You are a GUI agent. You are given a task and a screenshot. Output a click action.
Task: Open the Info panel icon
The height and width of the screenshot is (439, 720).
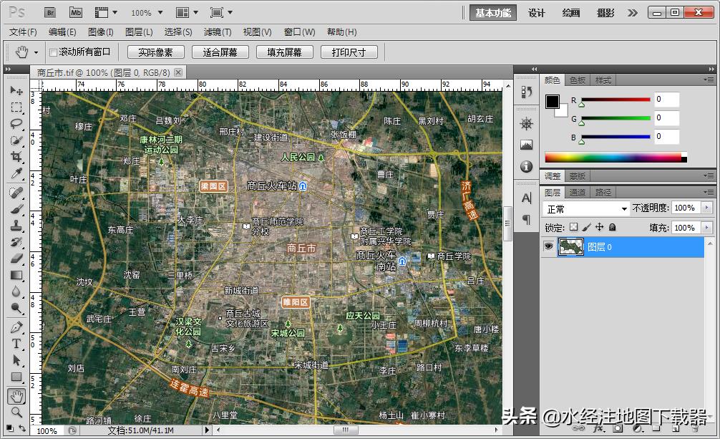[x=527, y=166]
